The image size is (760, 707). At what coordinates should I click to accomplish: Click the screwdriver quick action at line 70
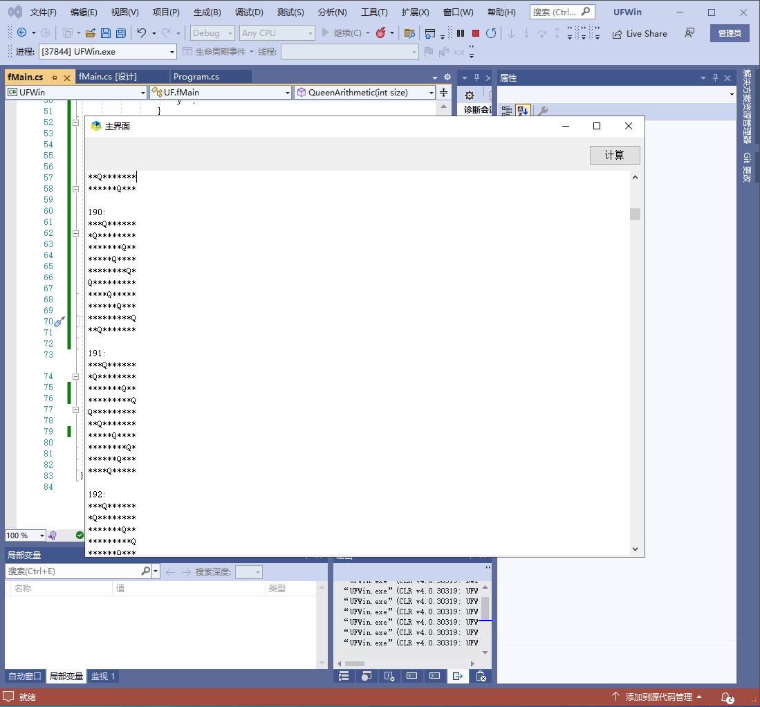coord(59,322)
